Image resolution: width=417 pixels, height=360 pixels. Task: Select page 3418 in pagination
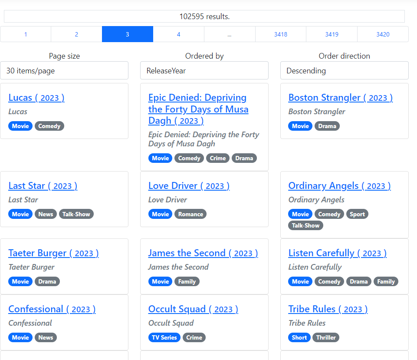pyautogui.click(x=280, y=34)
